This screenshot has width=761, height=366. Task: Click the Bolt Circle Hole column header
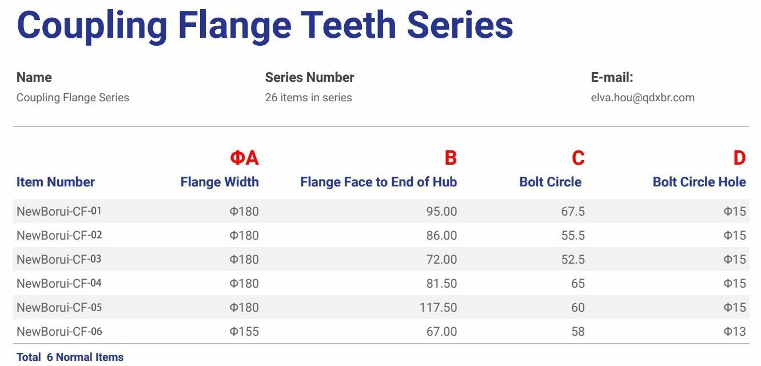(x=699, y=182)
